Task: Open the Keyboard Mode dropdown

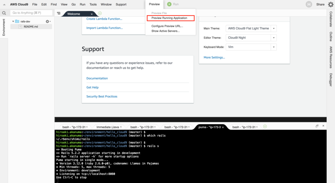Action: pyautogui.click(x=251, y=47)
